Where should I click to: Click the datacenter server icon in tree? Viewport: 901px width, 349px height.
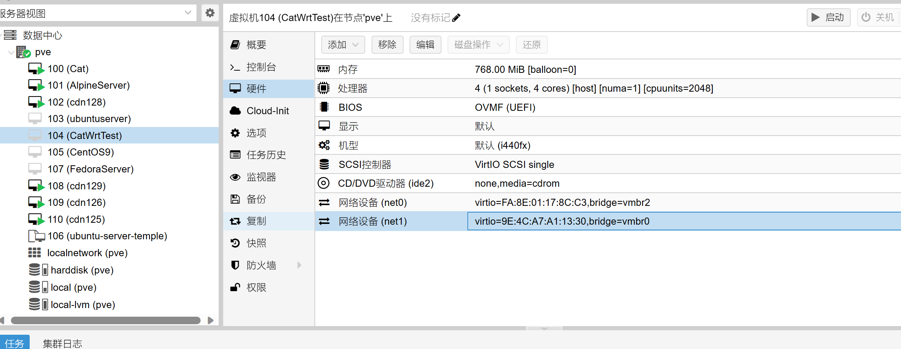tap(11, 35)
